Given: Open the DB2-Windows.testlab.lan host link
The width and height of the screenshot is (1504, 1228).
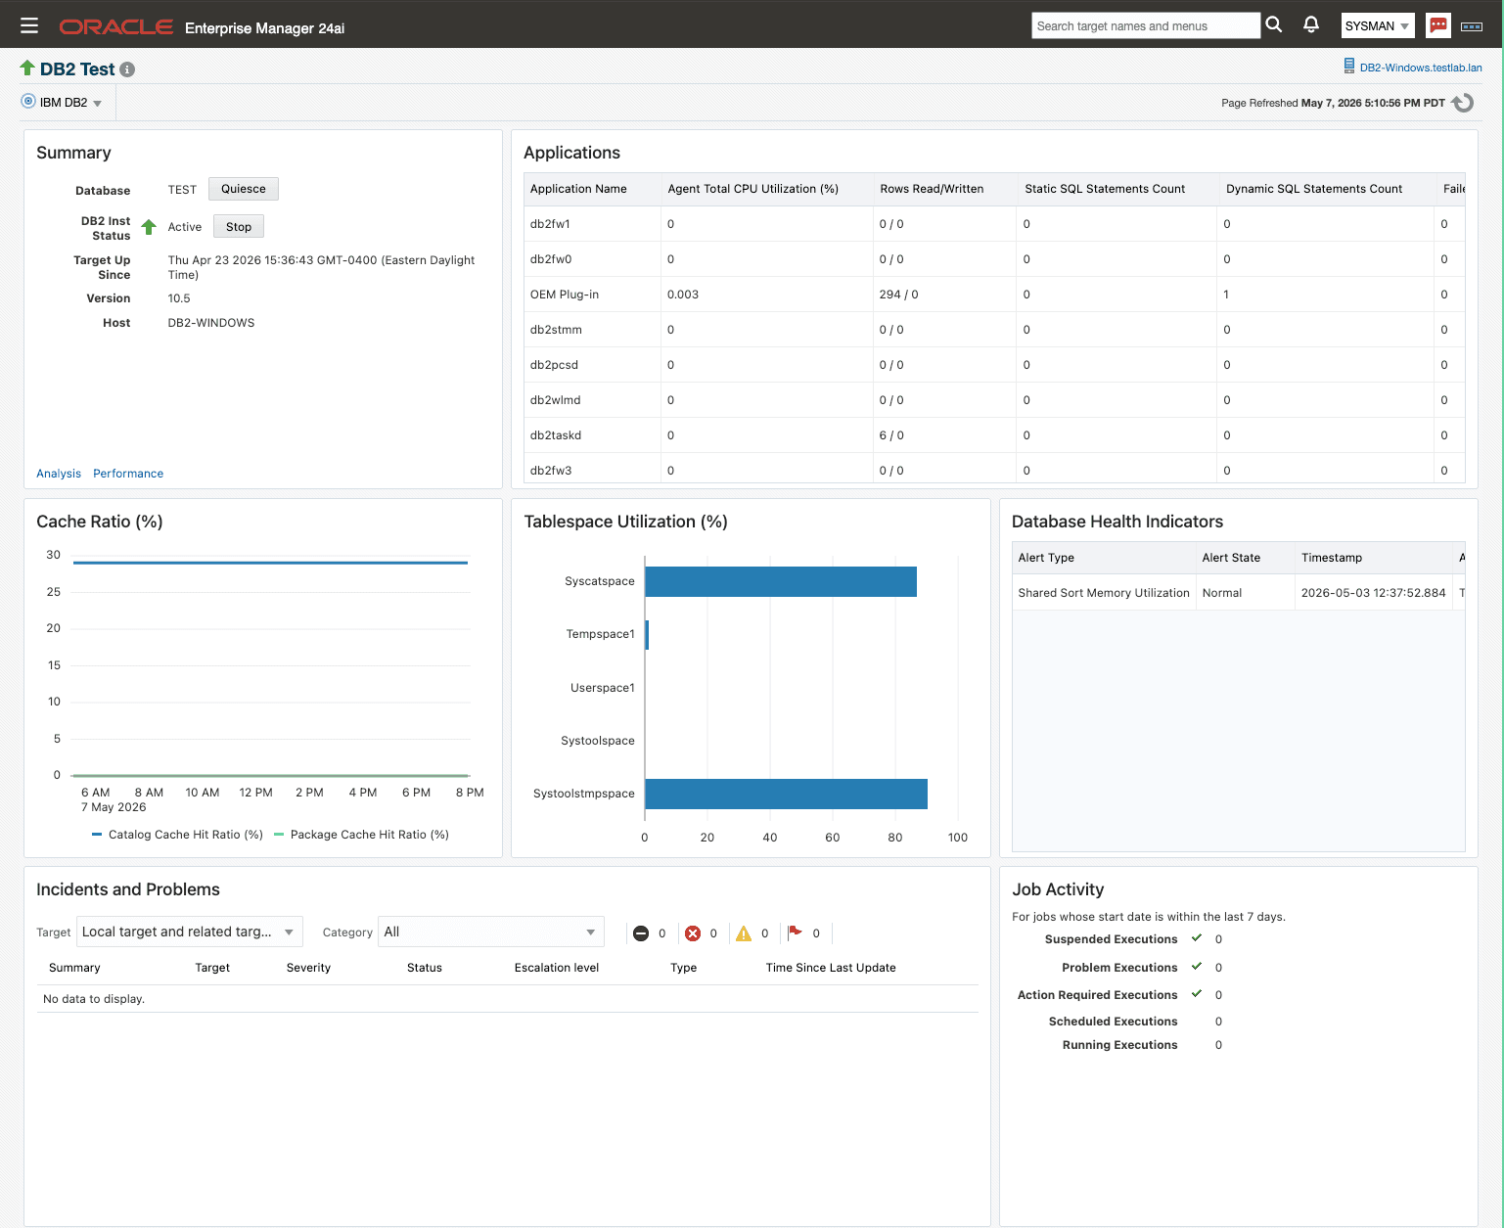Looking at the screenshot, I should click(1421, 68).
